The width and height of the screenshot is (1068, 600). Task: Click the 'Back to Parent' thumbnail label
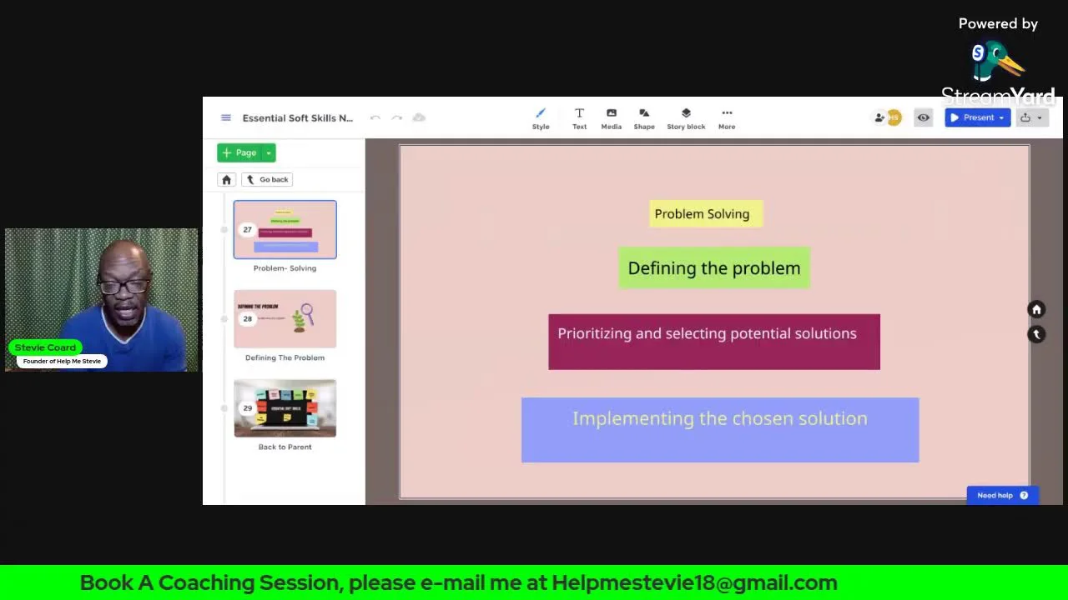coord(285,447)
